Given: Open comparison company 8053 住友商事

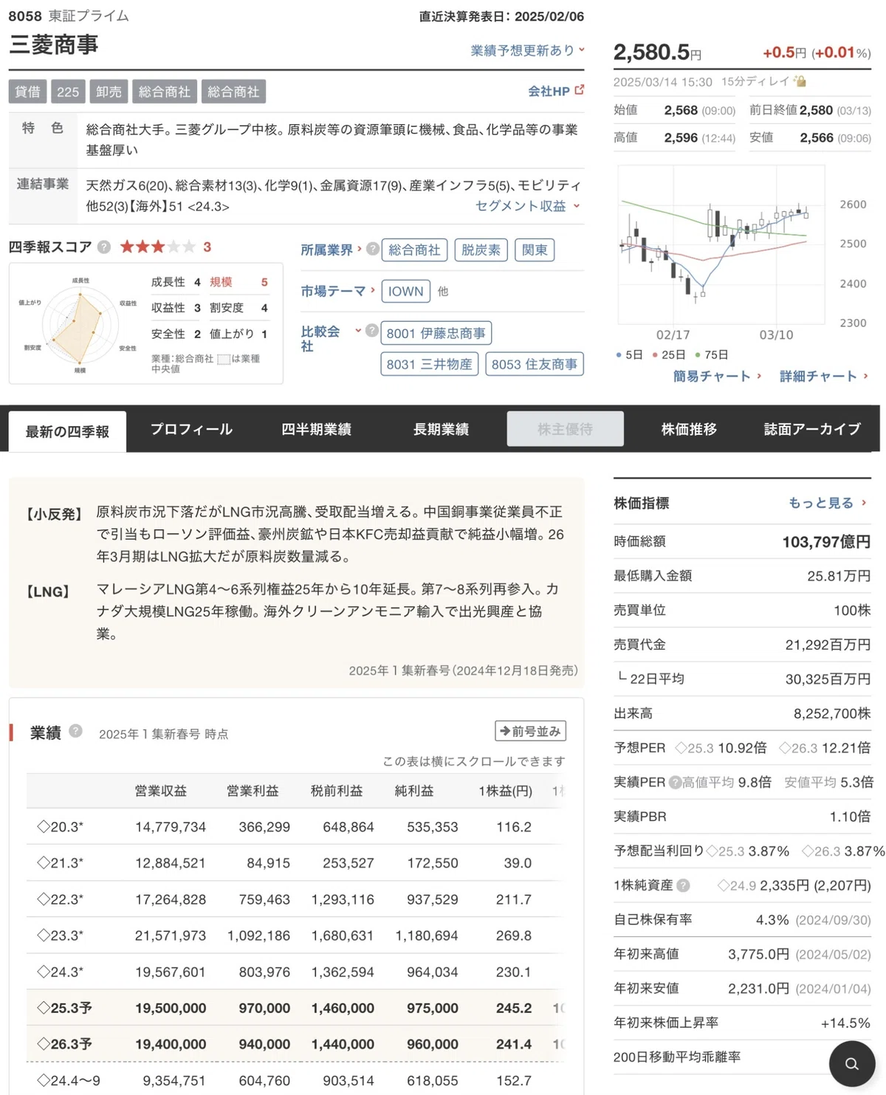Looking at the screenshot, I should point(535,364).
